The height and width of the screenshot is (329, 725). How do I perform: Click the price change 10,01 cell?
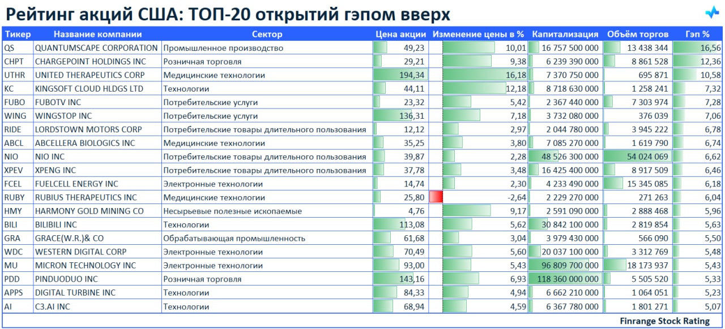[x=478, y=48]
